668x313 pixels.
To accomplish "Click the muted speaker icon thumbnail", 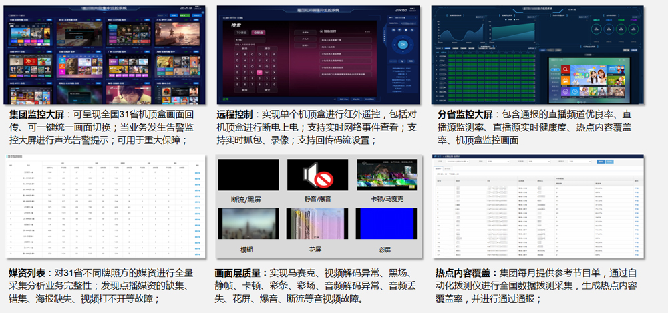I will (x=317, y=175).
